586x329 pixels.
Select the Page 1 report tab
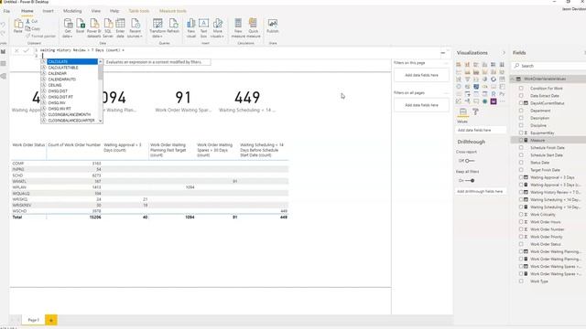click(x=33, y=320)
